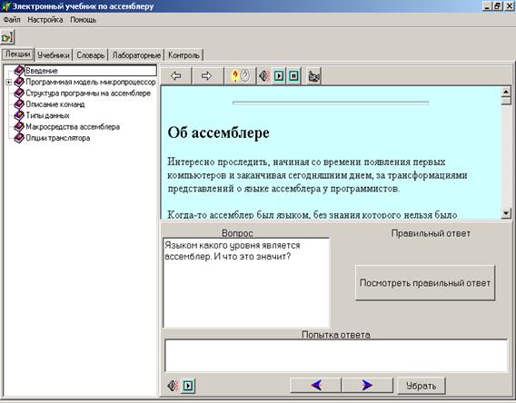Click the lecture text scrollbar down arrow

506,213
